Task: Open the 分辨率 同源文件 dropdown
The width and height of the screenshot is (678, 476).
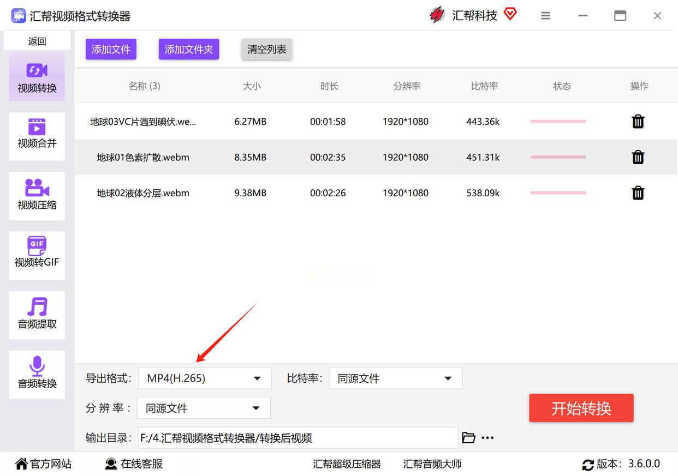Action: 204,408
